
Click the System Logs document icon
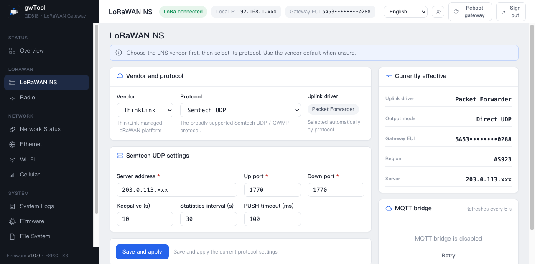pyautogui.click(x=12, y=206)
